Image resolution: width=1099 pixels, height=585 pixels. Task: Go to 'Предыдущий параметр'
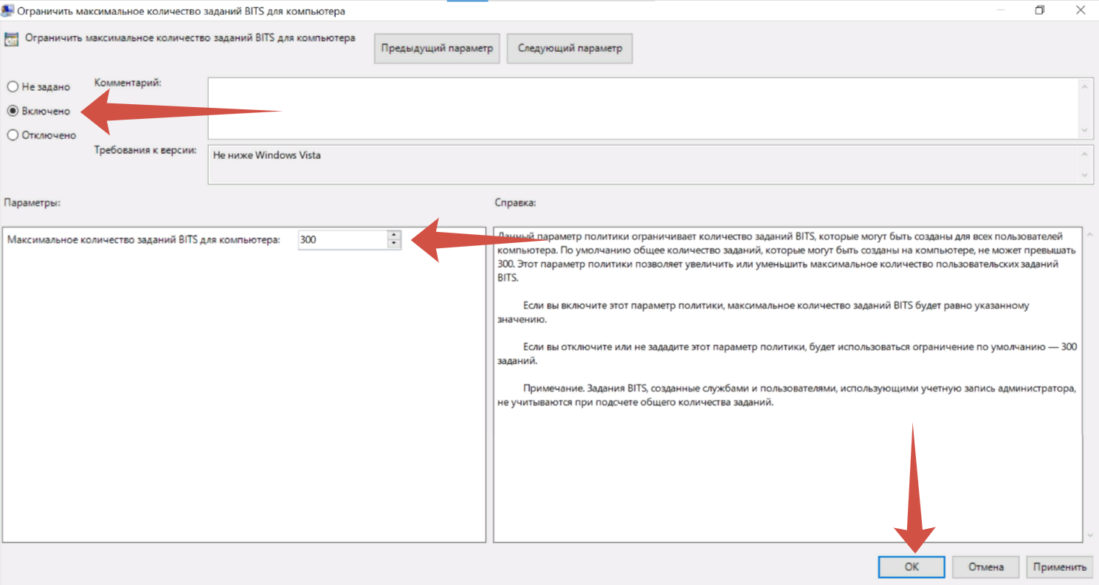point(436,49)
